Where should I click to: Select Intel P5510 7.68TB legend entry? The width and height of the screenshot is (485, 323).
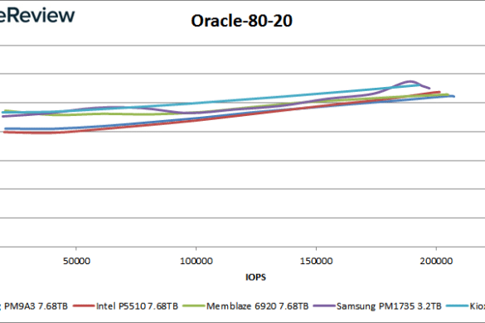pos(125,306)
